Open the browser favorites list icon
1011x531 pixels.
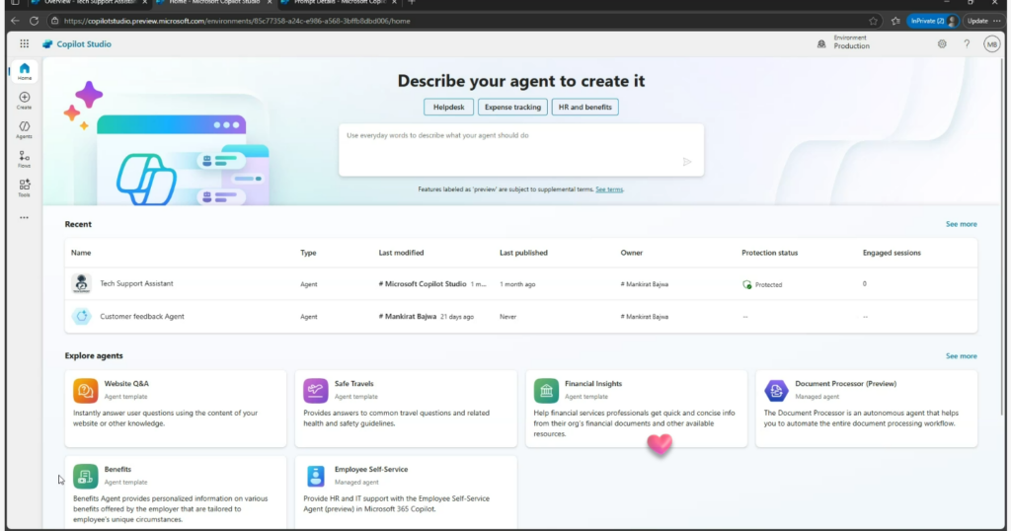(895, 21)
